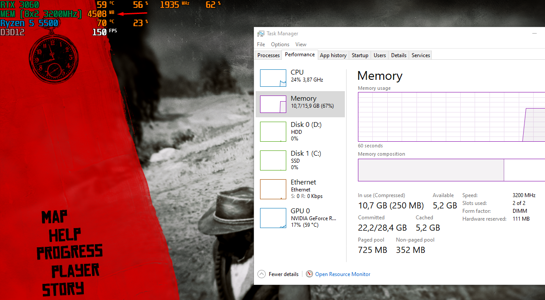545x300 pixels.
Task: Open the View menu
Action: point(301,44)
